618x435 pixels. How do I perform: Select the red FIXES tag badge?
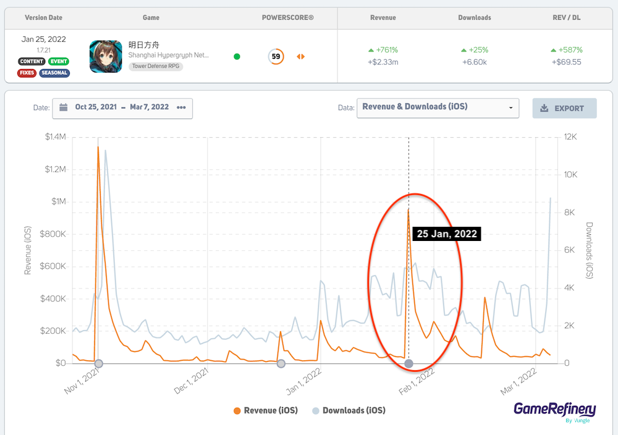tap(27, 73)
